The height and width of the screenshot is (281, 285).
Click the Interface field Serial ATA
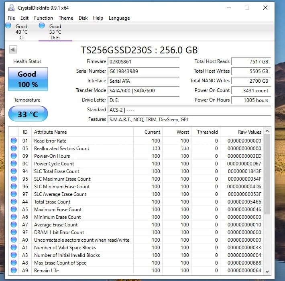point(143,81)
